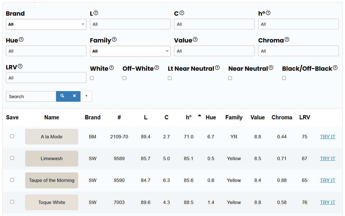Open the Brand dropdown

(46, 24)
